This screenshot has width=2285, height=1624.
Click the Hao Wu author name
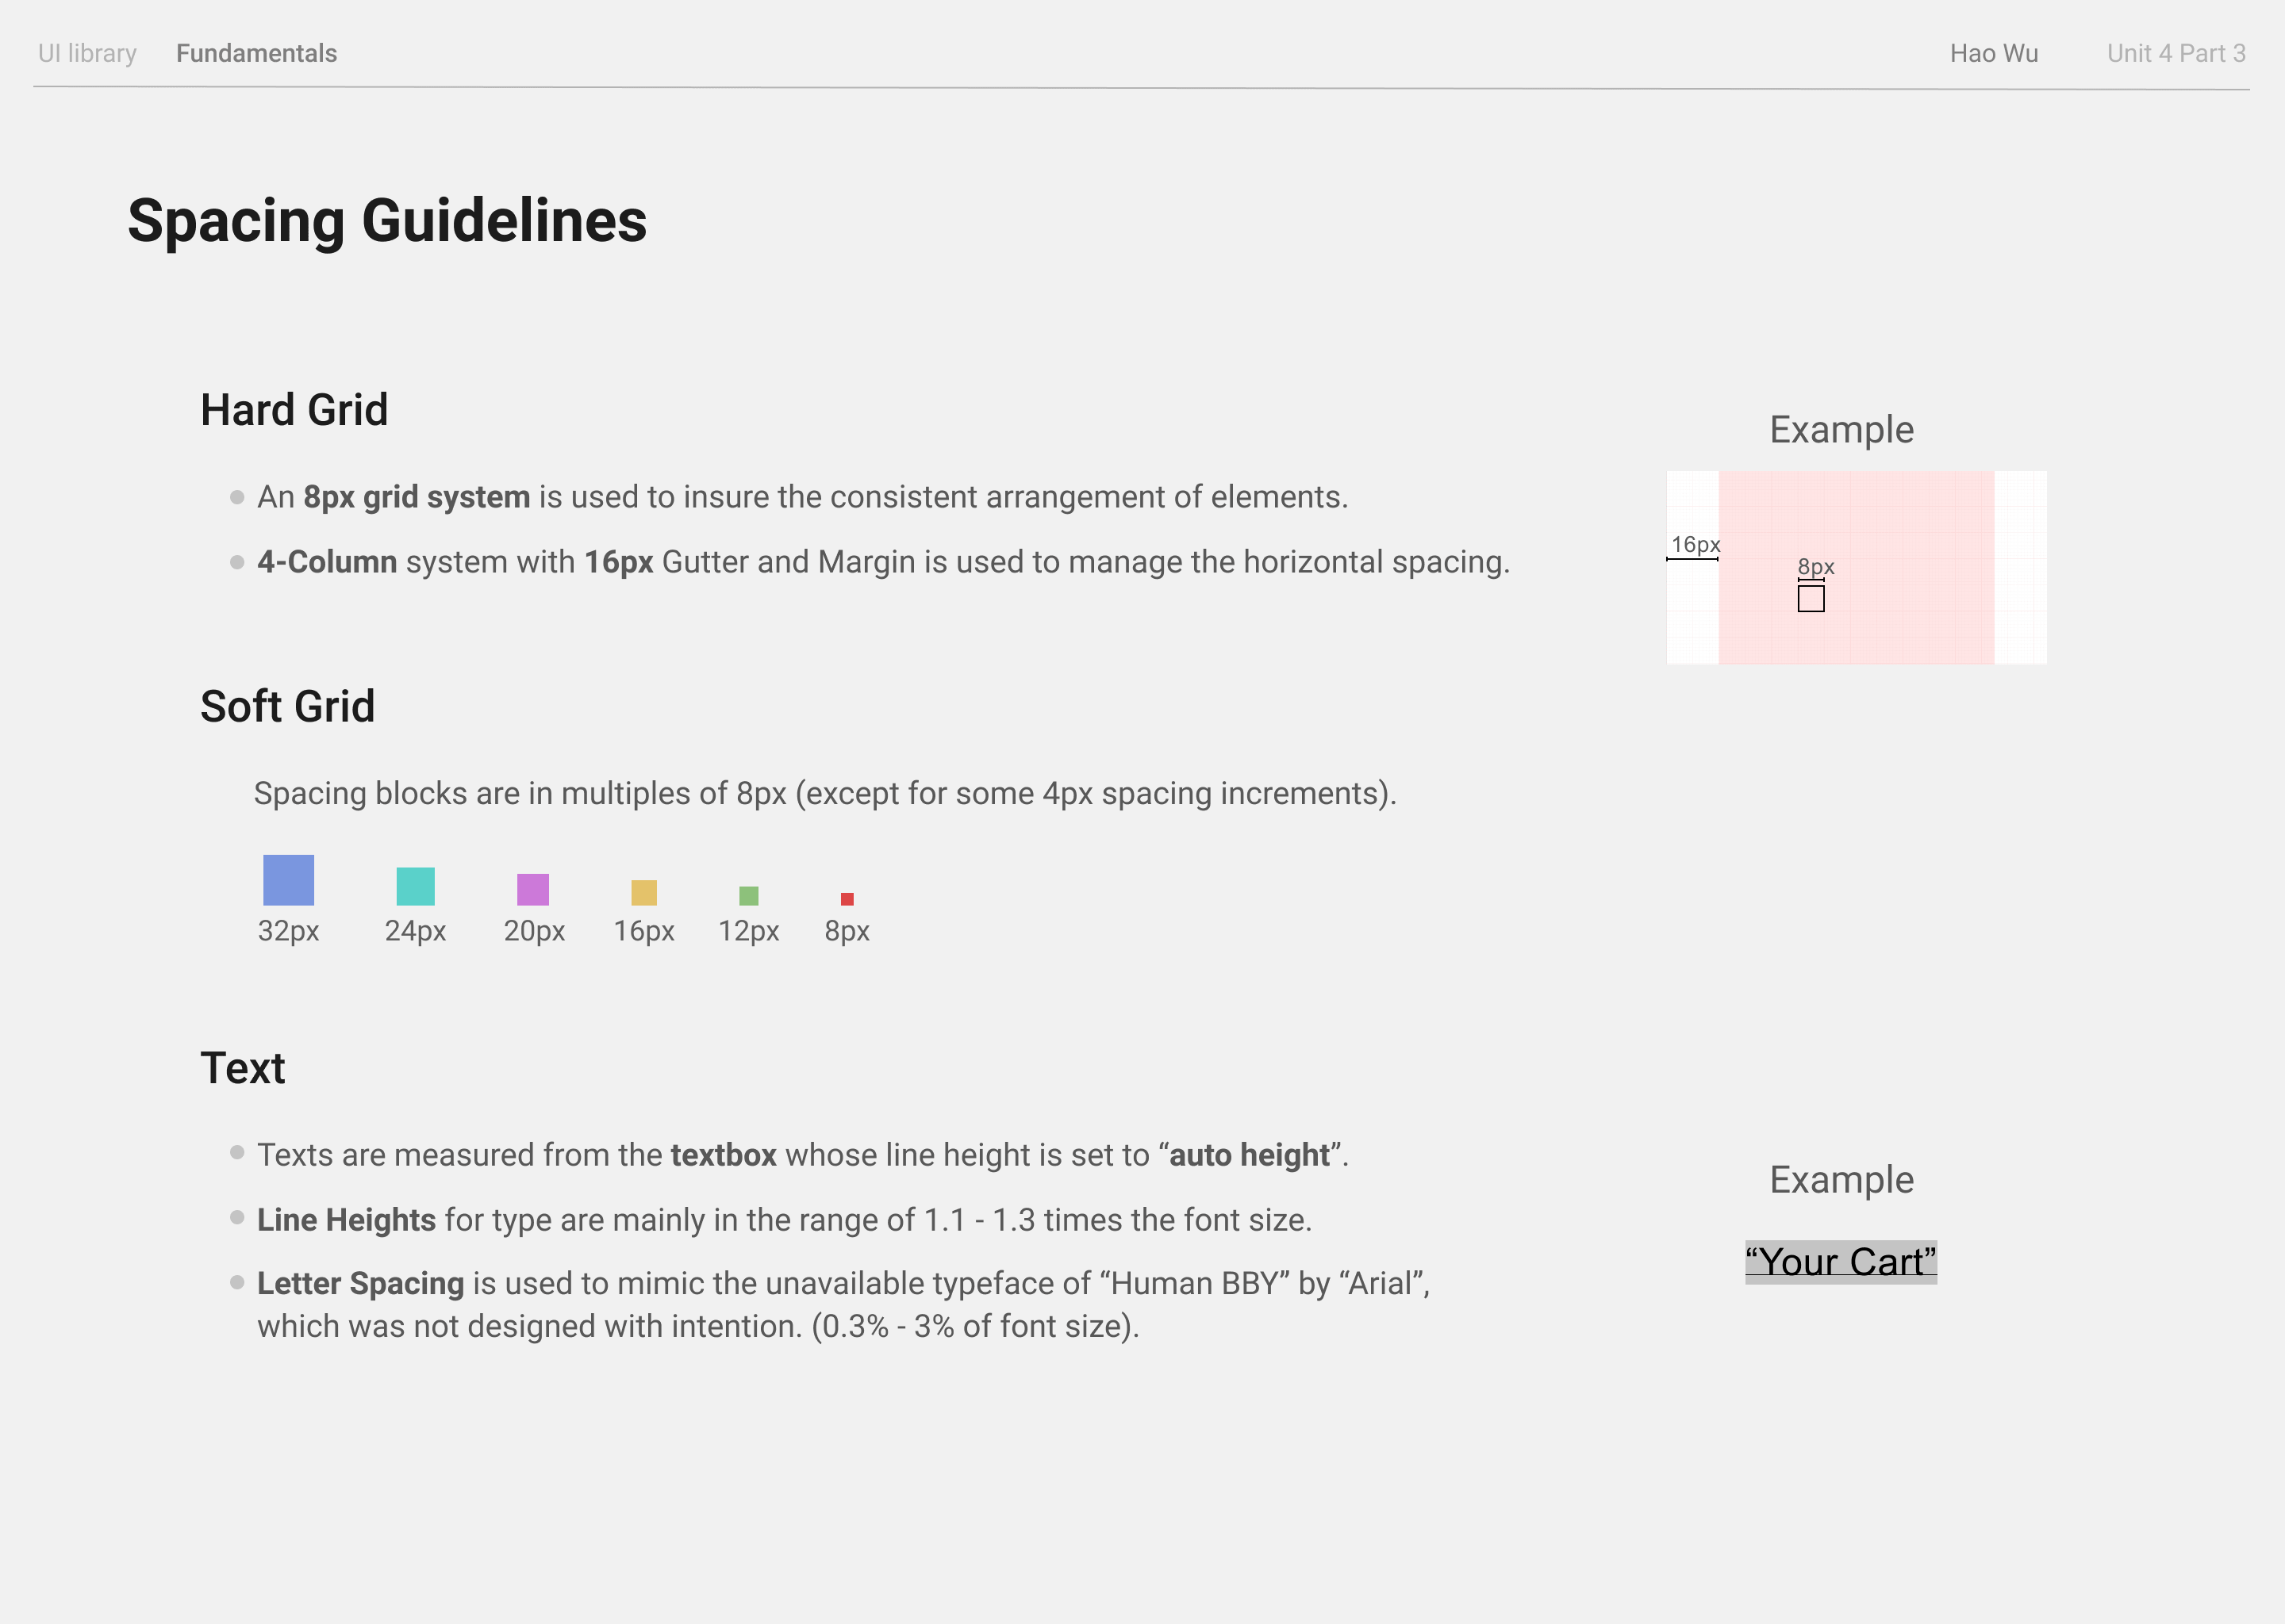[x=1993, y=53]
